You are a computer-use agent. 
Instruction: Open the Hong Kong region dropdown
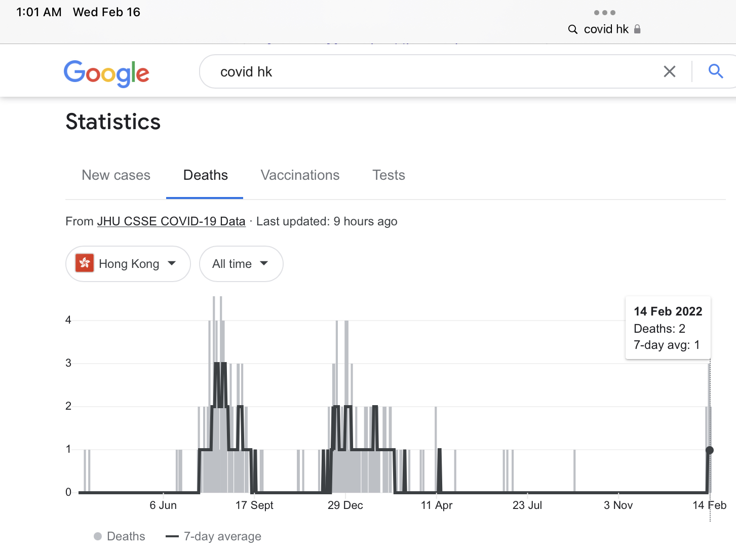(x=128, y=264)
